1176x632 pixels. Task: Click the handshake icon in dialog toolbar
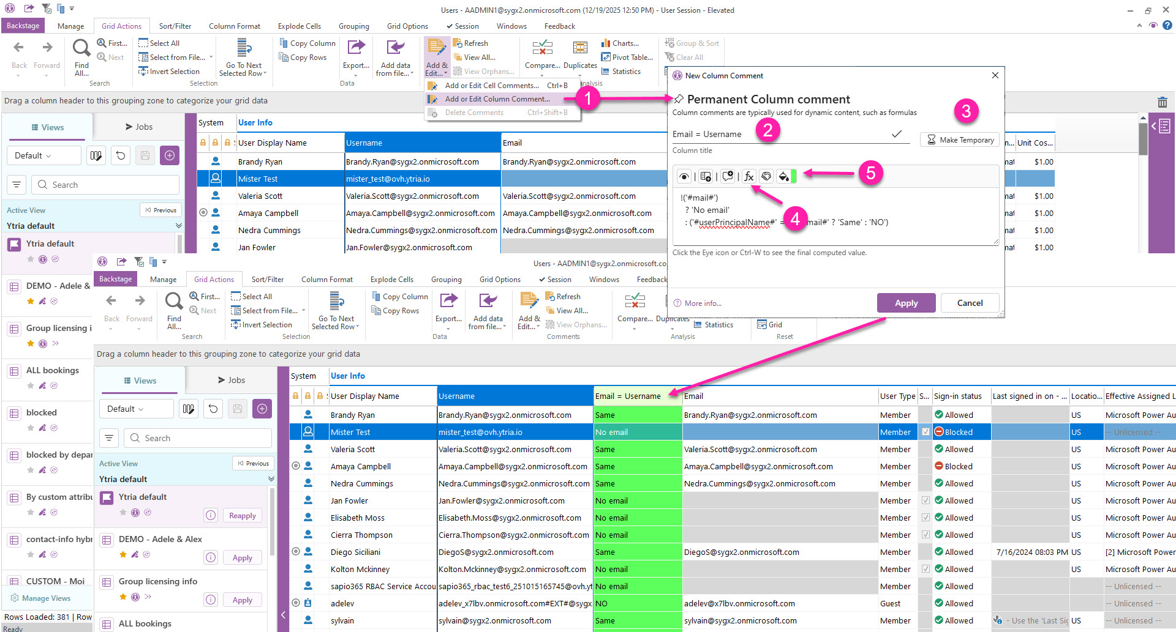click(766, 176)
